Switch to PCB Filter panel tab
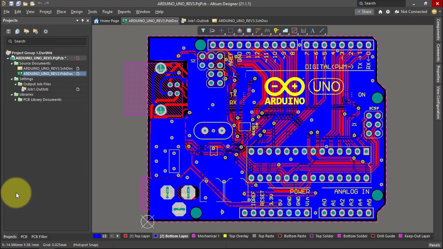 coord(39,237)
